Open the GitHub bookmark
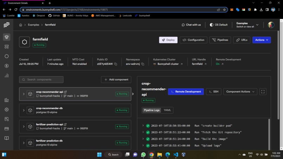Image resolution: width=283 pixels, height=159 pixels. pyautogui.click(x=54, y=15)
